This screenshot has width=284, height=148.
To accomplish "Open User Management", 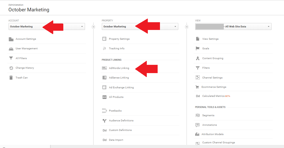I will [x=27, y=49].
